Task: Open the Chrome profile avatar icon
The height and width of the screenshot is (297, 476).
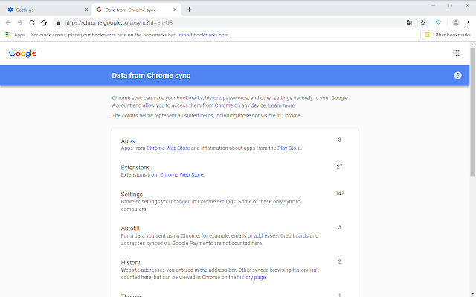Action: (x=455, y=22)
